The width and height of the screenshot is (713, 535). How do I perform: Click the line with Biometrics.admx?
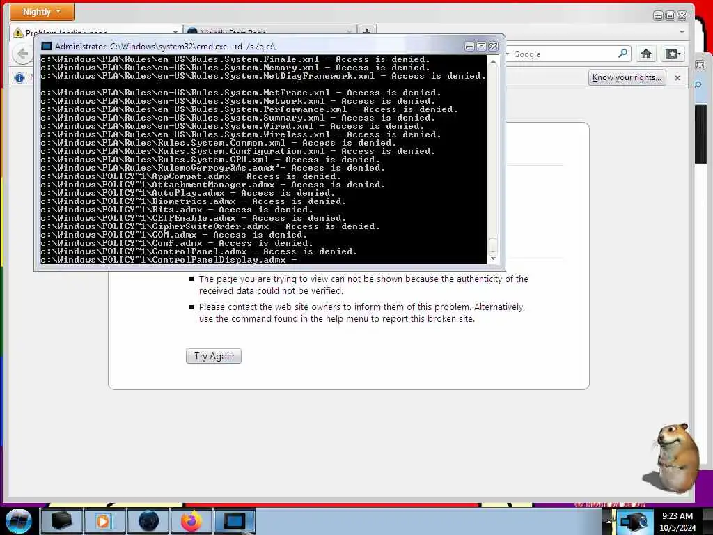click(194, 201)
